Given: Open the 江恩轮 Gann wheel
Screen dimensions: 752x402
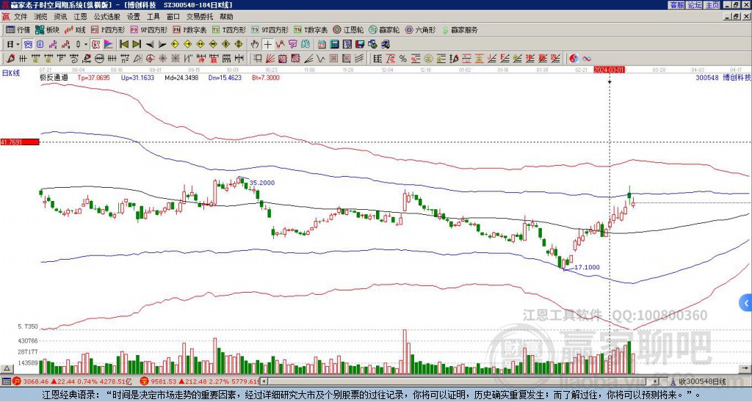Looking at the screenshot, I should coord(349,29).
